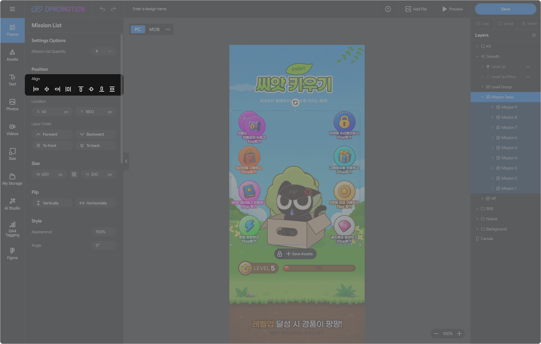Toggle visibility of Level Up layer
This screenshot has width=541, height=344.
528,67
